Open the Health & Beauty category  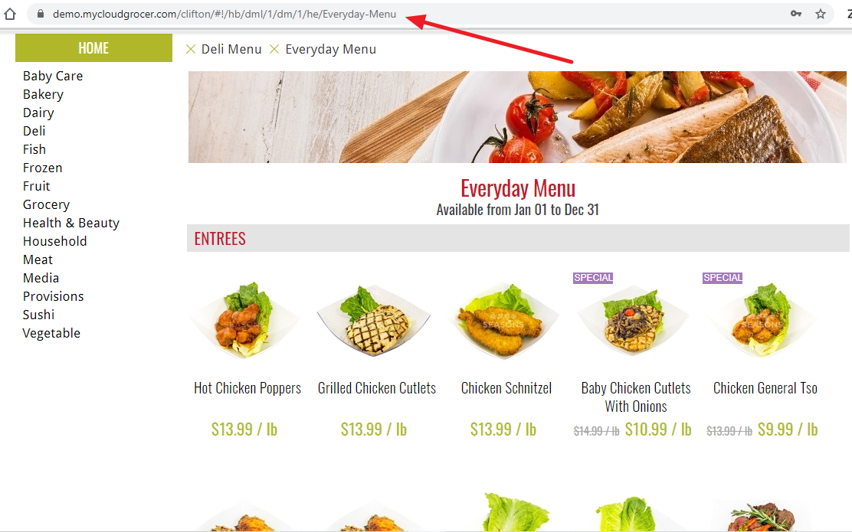(71, 223)
